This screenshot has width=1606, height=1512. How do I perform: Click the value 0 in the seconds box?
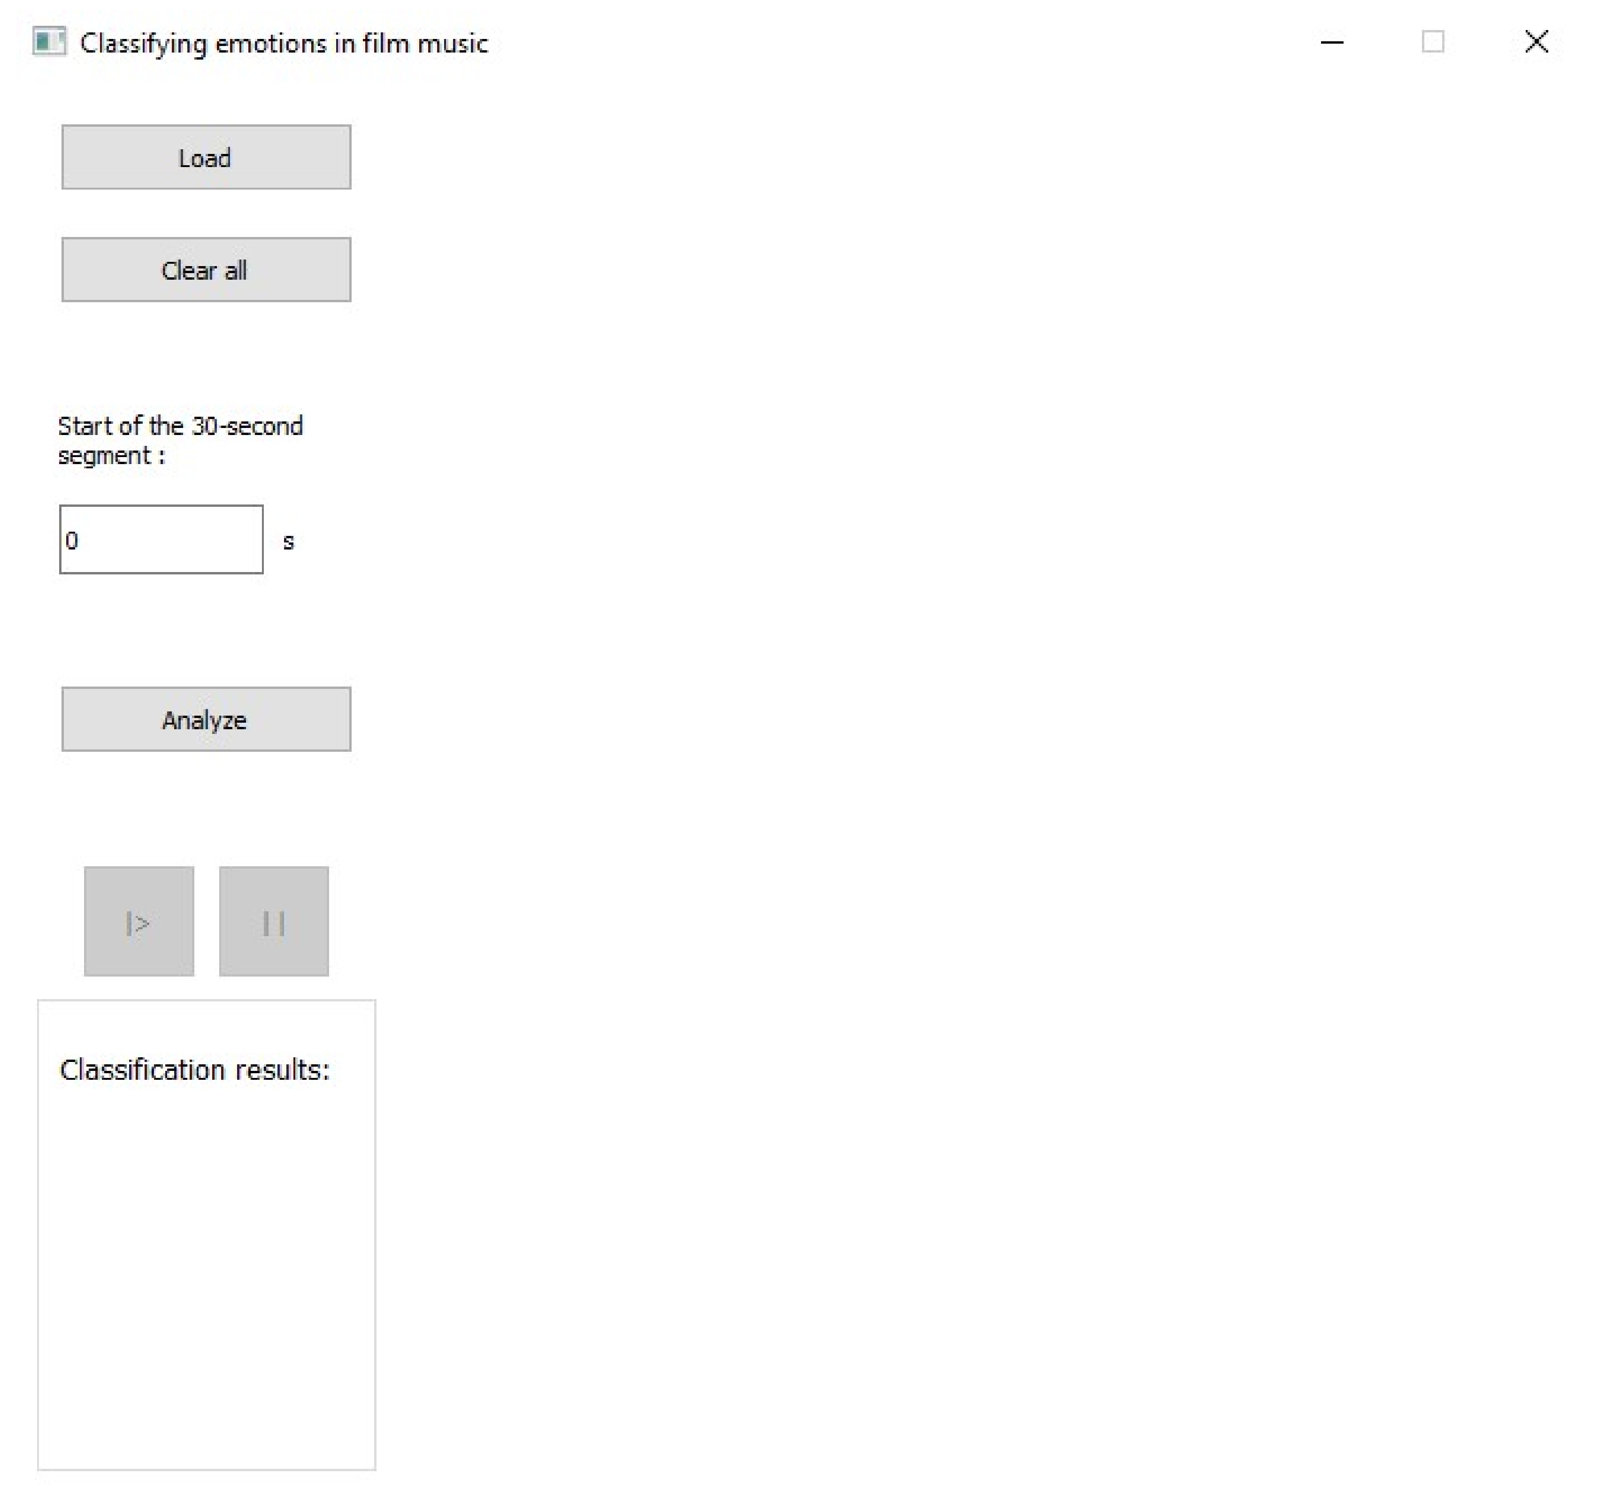[x=72, y=540]
